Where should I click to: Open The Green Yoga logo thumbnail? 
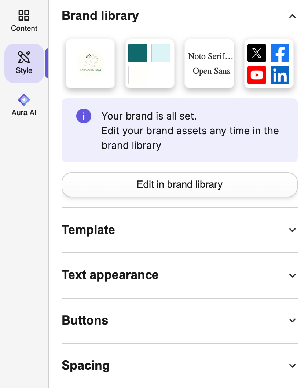pyautogui.click(x=90, y=64)
